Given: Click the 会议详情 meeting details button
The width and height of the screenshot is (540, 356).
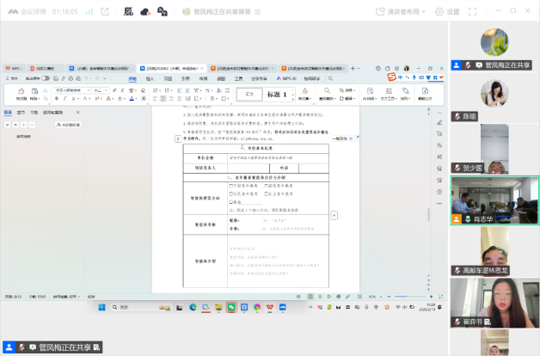Looking at the screenshot, I should 30,13.
